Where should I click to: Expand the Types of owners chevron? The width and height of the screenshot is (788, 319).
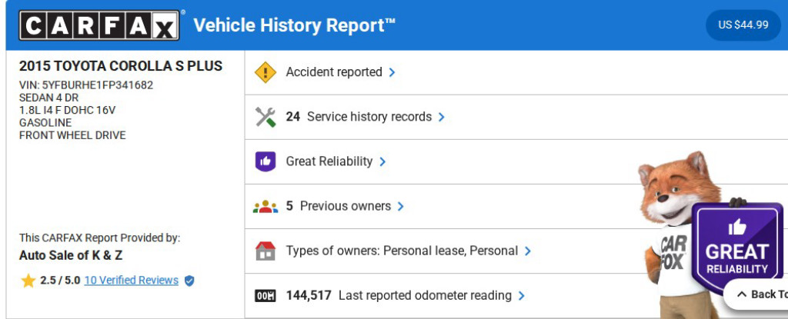point(527,251)
